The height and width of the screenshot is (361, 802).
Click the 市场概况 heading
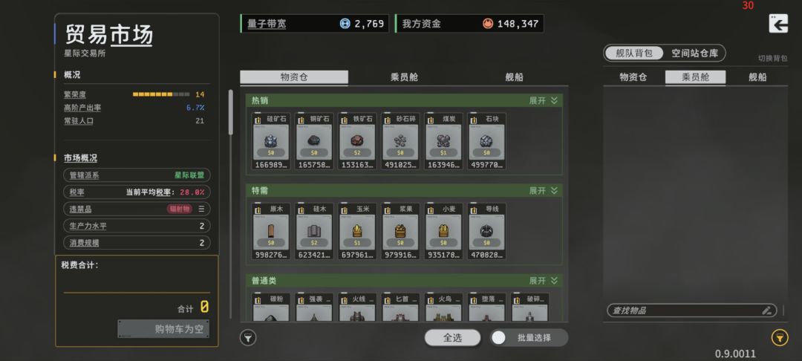pyautogui.click(x=80, y=158)
